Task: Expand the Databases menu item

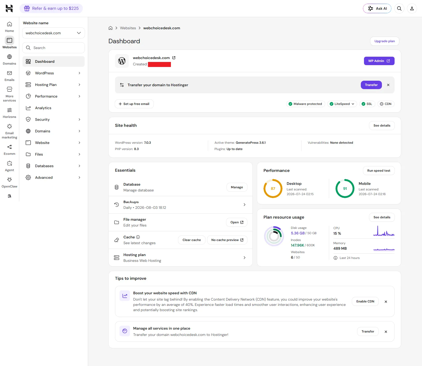Action: coord(54,166)
